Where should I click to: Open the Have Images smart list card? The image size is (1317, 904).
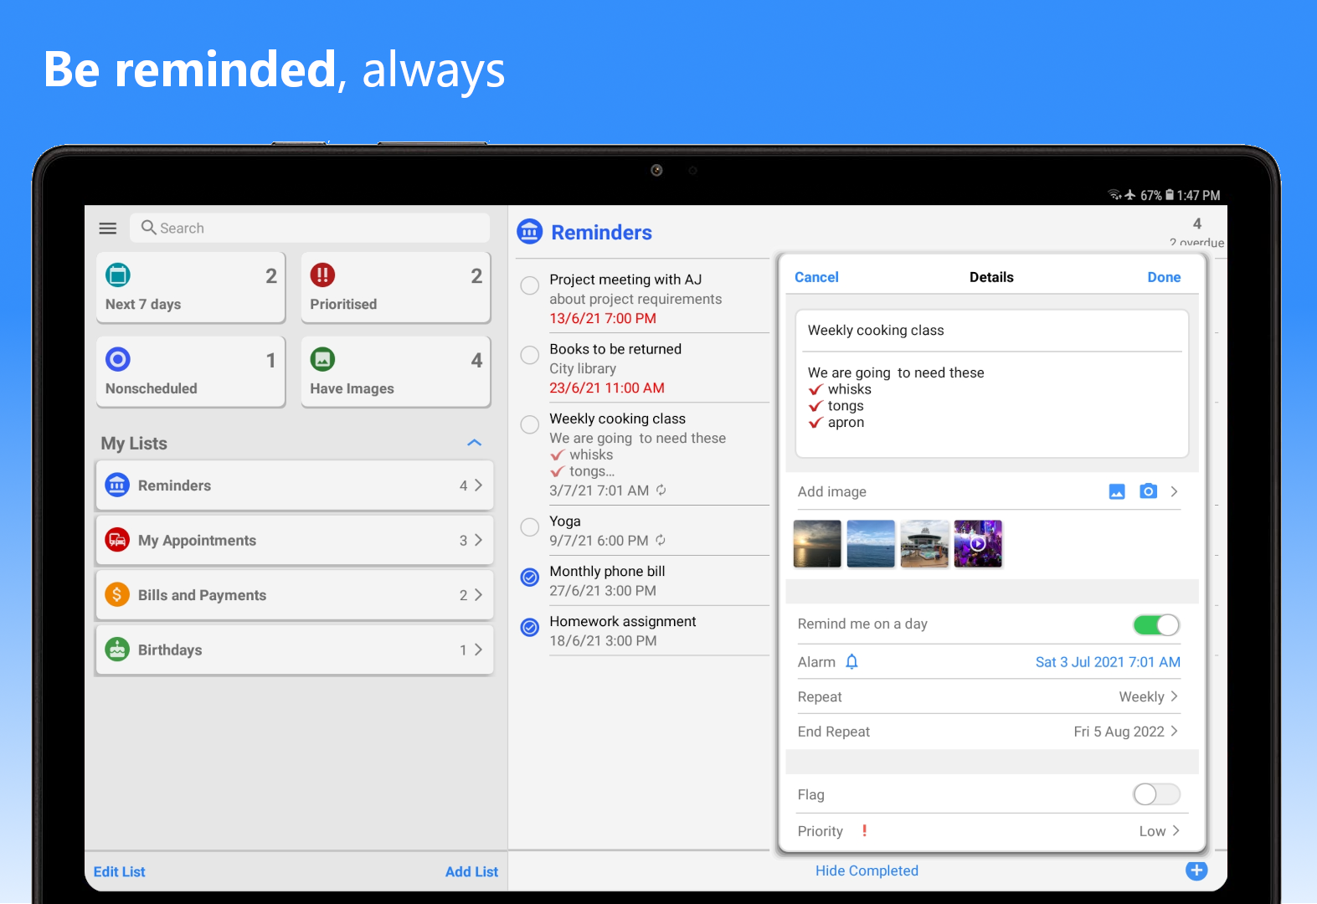click(395, 372)
